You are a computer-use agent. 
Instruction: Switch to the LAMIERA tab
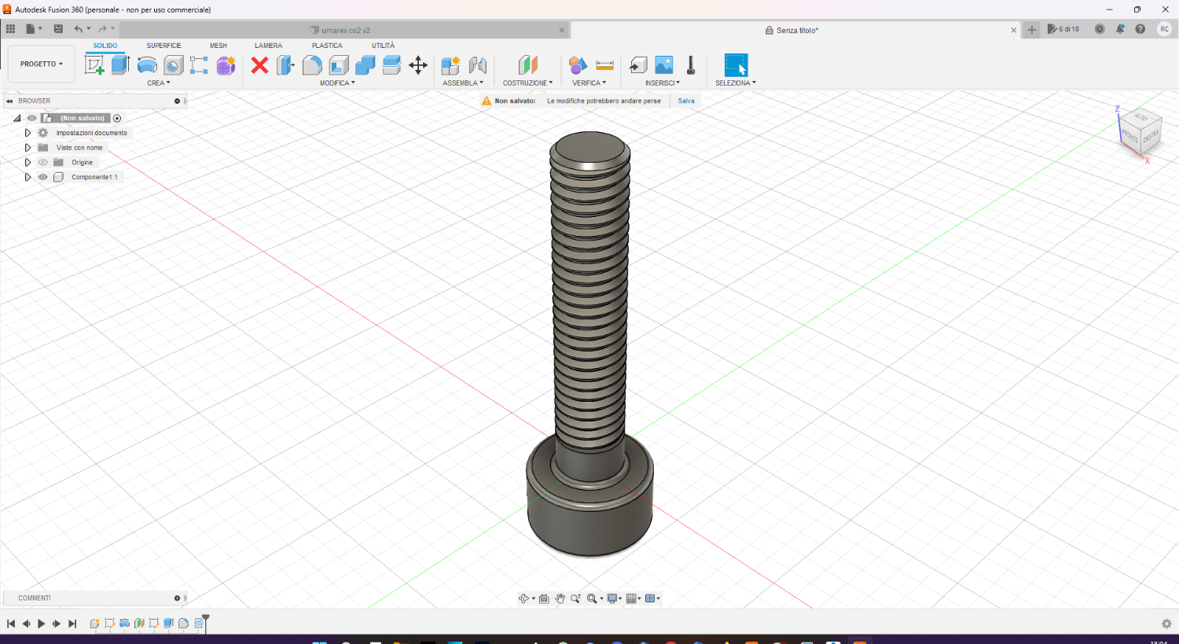click(268, 46)
